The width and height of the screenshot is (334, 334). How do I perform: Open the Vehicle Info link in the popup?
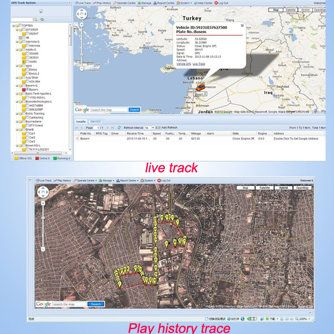pyautogui.click(x=184, y=63)
